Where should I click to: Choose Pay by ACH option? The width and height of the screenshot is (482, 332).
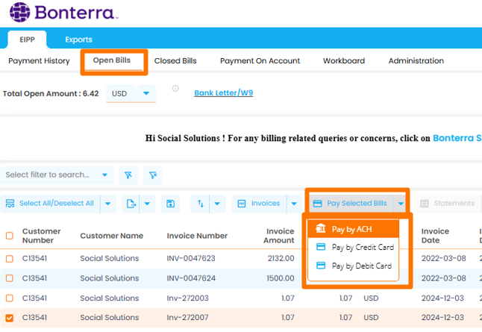[x=353, y=229]
